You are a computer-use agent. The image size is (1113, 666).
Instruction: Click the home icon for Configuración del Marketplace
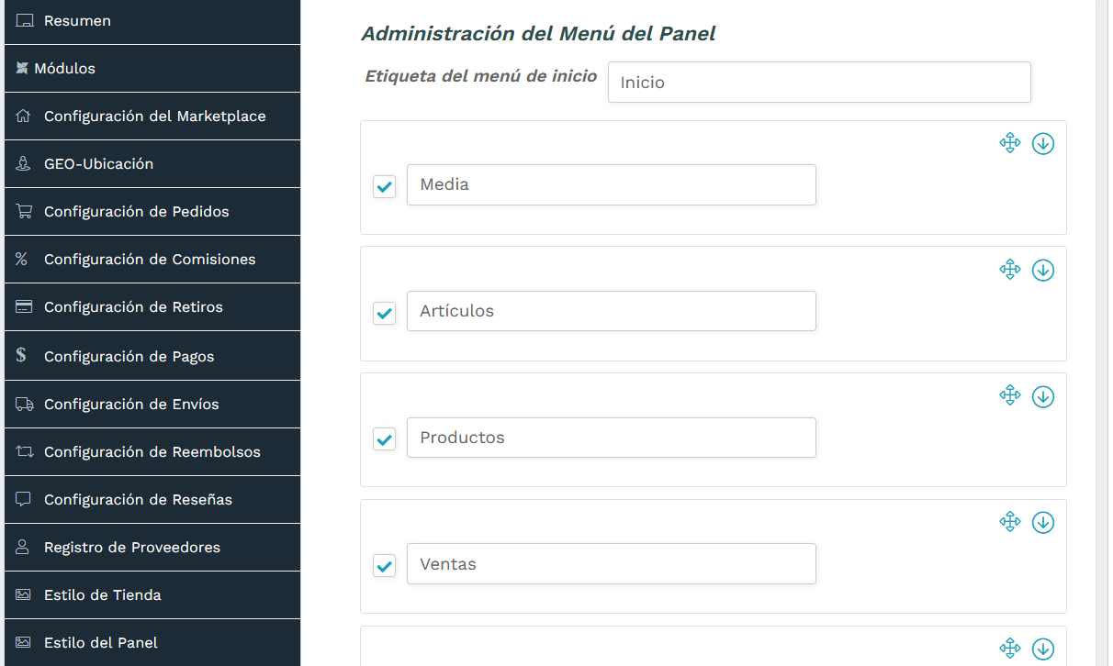click(x=23, y=116)
